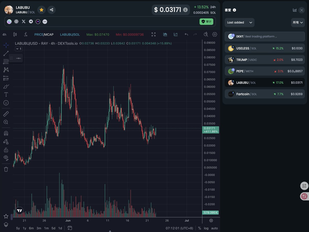
Task: Select the forecasting and measurement tool
Action: pyautogui.click(x=6, y=78)
